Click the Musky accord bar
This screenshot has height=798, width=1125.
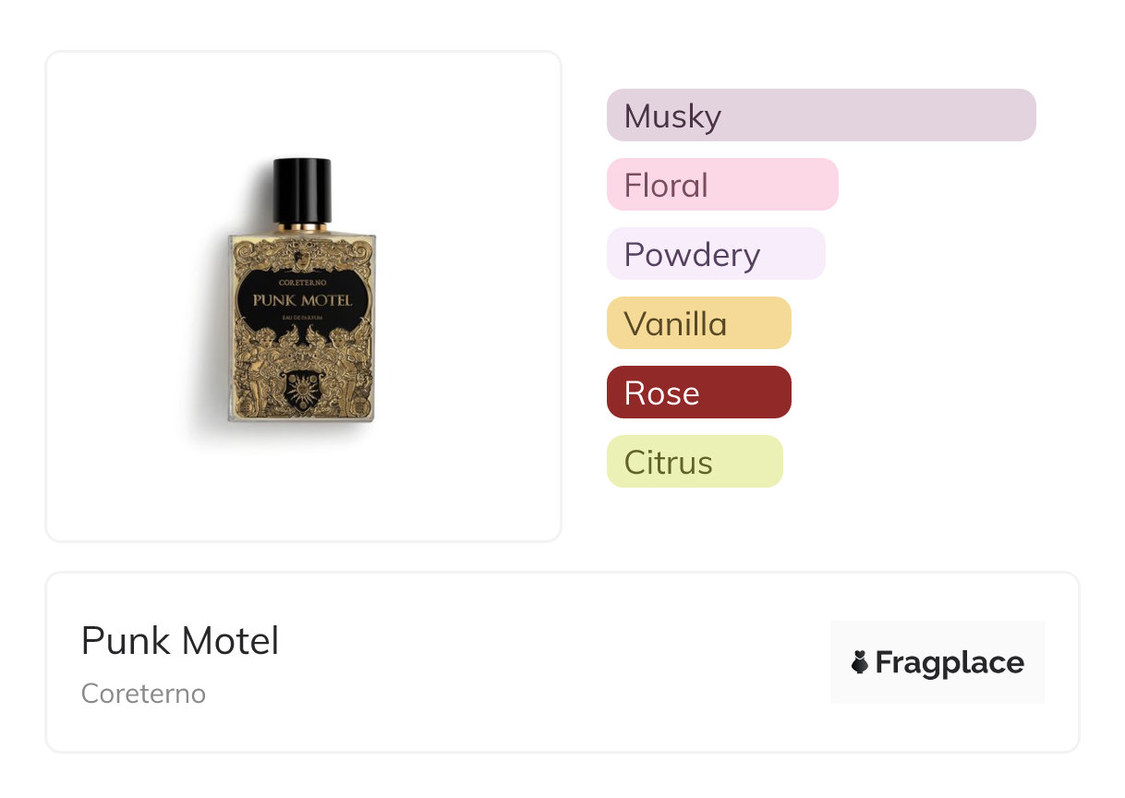[820, 115]
